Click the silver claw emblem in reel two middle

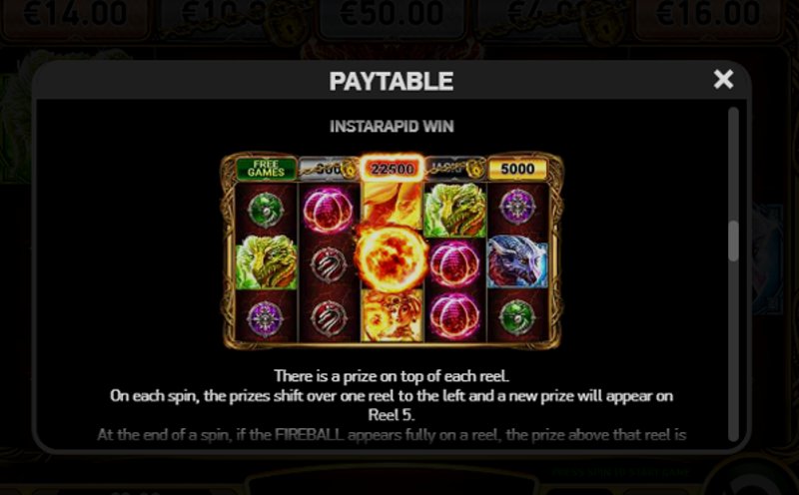pos(329,264)
